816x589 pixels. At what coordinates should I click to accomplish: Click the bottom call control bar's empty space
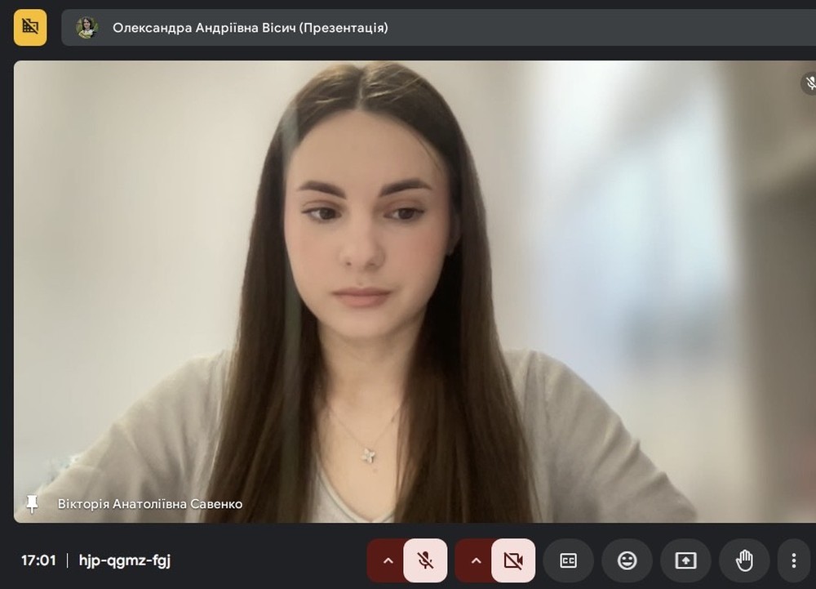[269, 560]
